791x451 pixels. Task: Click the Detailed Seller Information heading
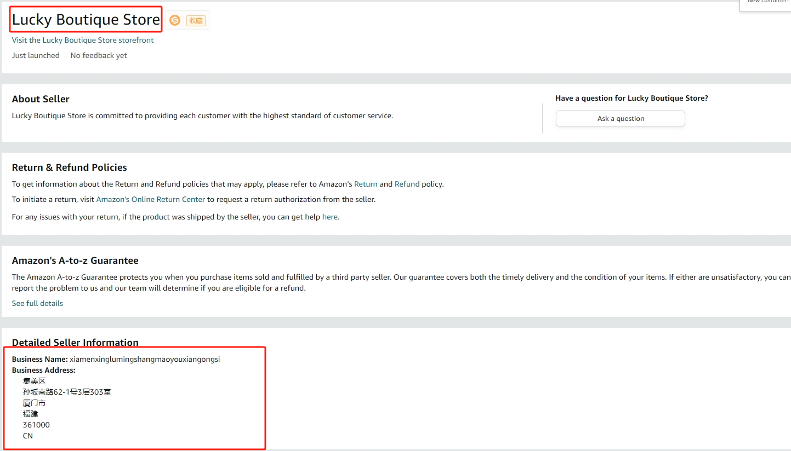pos(75,343)
